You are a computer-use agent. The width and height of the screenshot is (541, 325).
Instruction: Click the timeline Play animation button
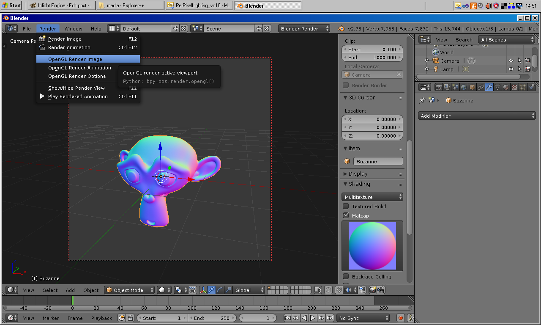click(313, 318)
